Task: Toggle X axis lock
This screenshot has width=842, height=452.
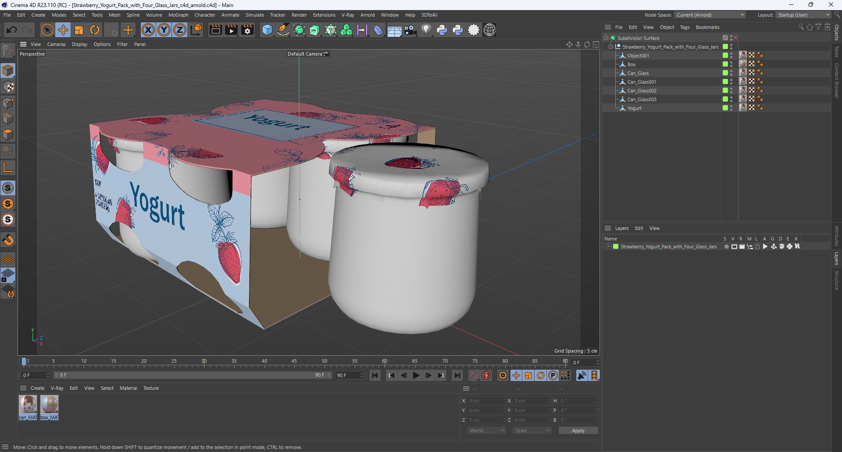Action: click(148, 30)
